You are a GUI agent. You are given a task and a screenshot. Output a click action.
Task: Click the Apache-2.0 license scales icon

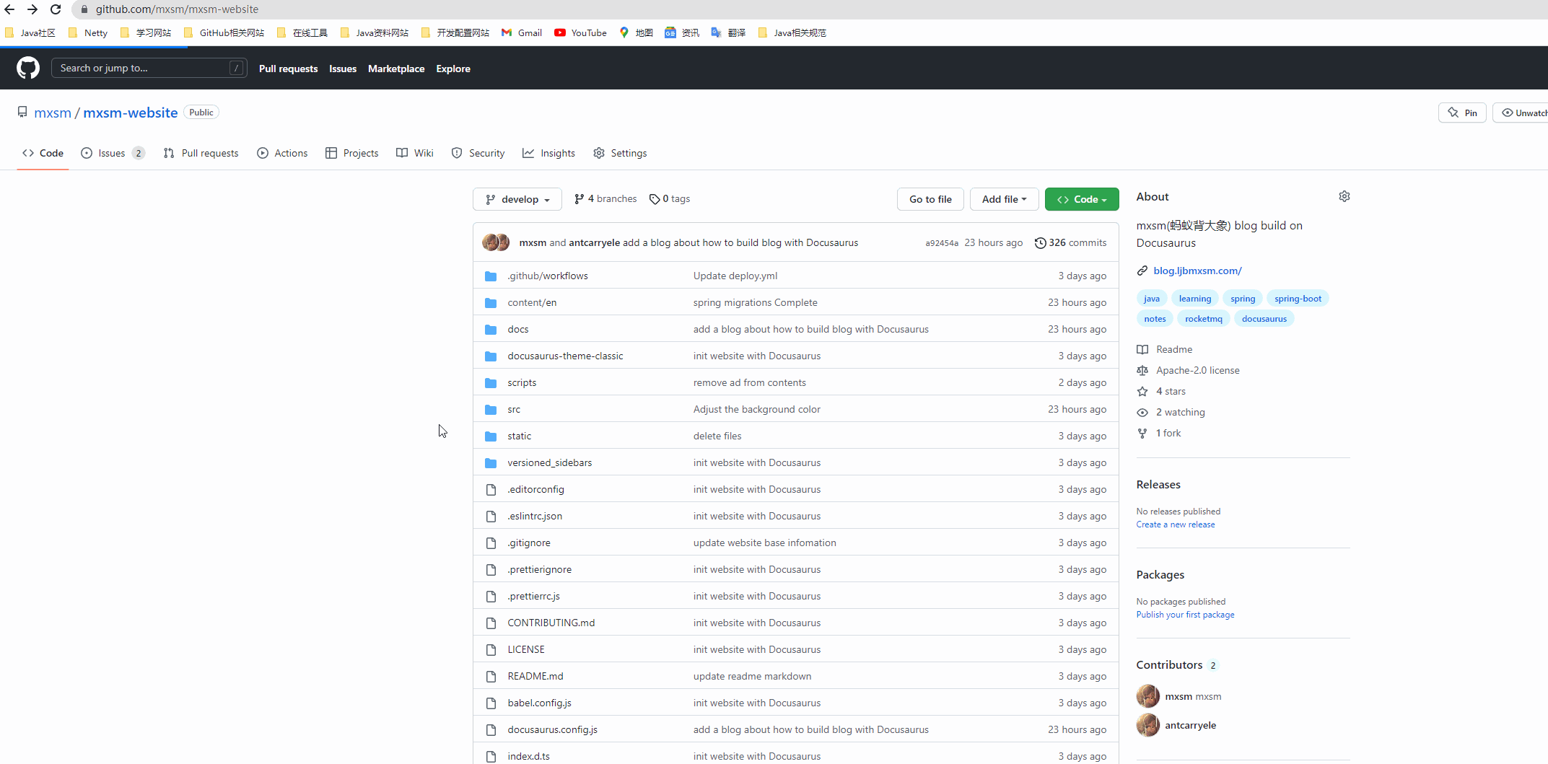click(1142, 370)
